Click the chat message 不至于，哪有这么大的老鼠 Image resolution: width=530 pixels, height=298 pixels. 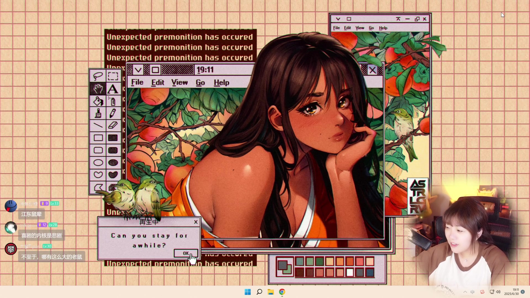point(52,257)
